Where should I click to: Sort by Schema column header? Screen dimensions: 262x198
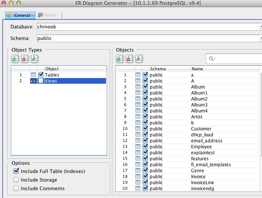coord(169,69)
